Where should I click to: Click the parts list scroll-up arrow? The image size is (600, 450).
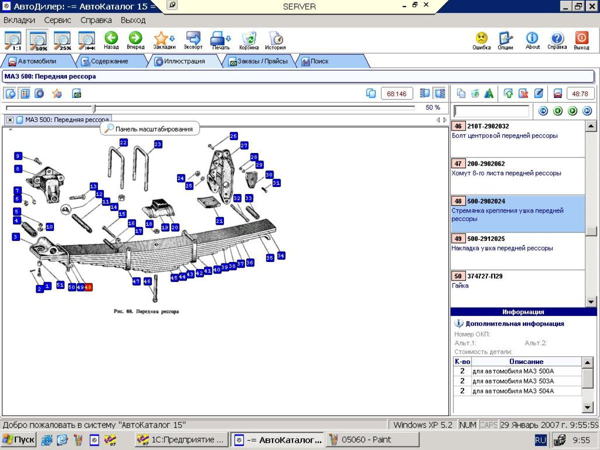[590, 126]
